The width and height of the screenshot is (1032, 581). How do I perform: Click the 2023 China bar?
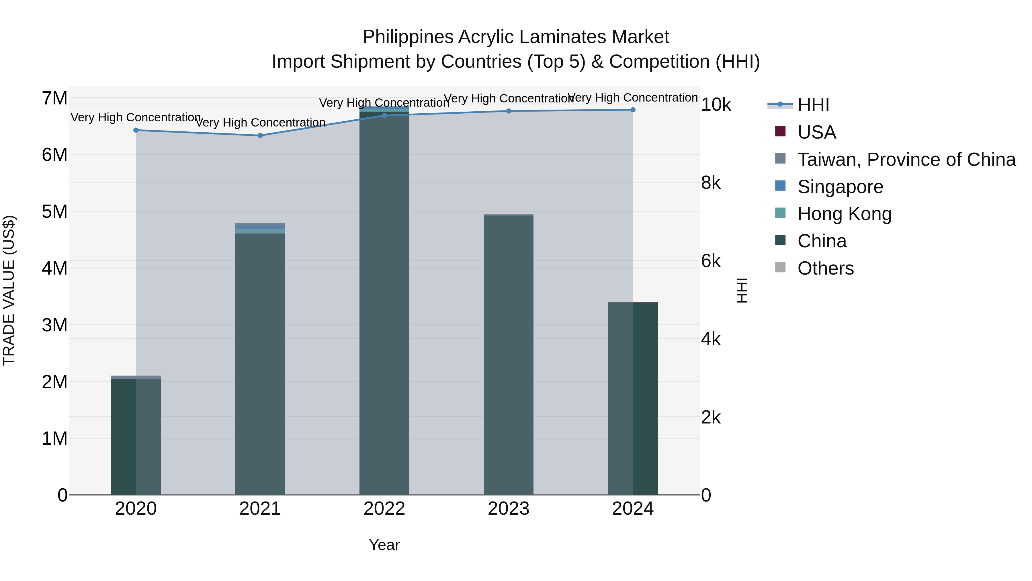coord(509,355)
